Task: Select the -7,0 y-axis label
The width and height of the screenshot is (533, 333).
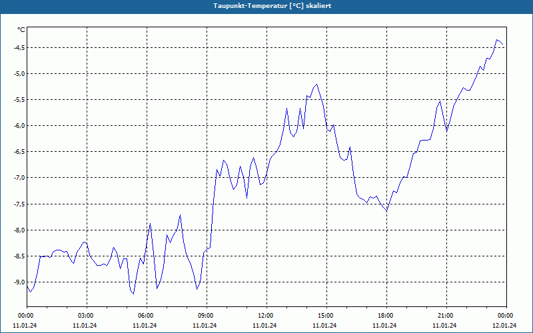Action: pyautogui.click(x=19, y=178)
